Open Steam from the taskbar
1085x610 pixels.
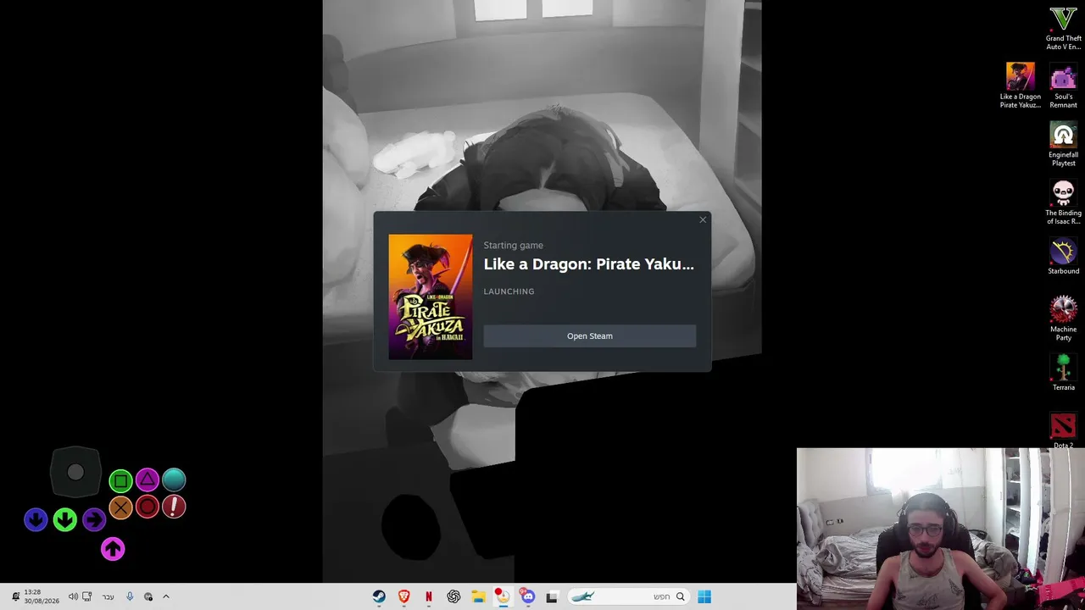[x=379, y=596]
